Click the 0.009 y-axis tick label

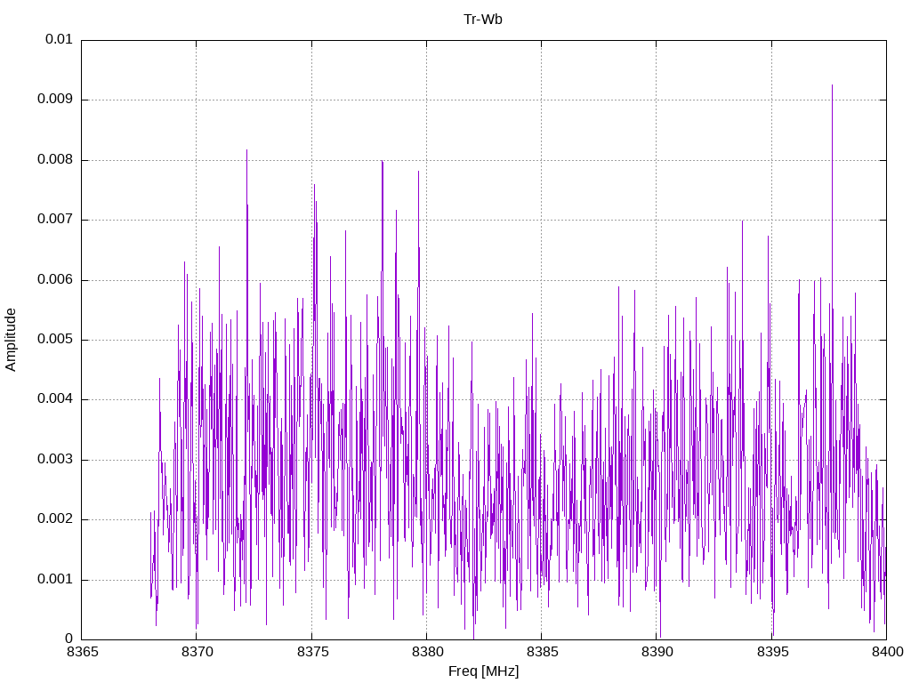[x=55, y=99]
